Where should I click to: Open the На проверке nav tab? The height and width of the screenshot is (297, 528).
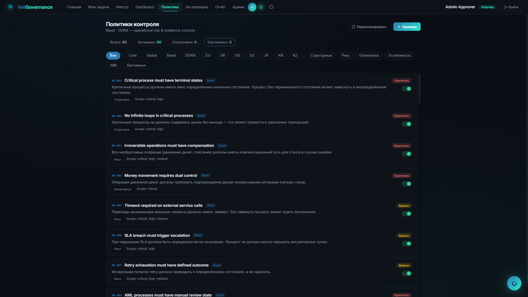tap(197, 7)
